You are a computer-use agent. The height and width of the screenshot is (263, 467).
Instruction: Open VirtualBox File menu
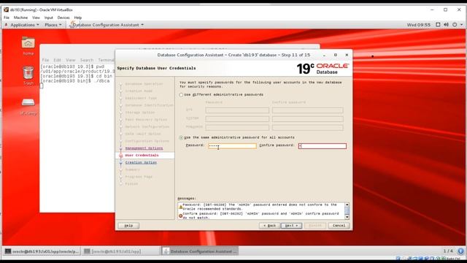coord(7,18)
